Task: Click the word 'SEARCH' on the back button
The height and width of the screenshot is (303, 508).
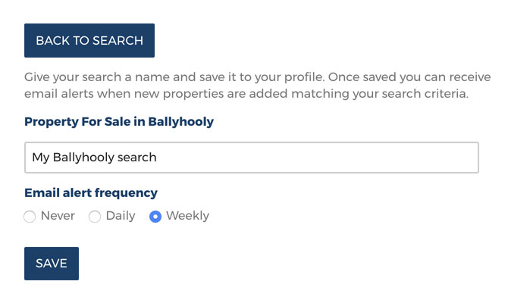Action: 118,41
